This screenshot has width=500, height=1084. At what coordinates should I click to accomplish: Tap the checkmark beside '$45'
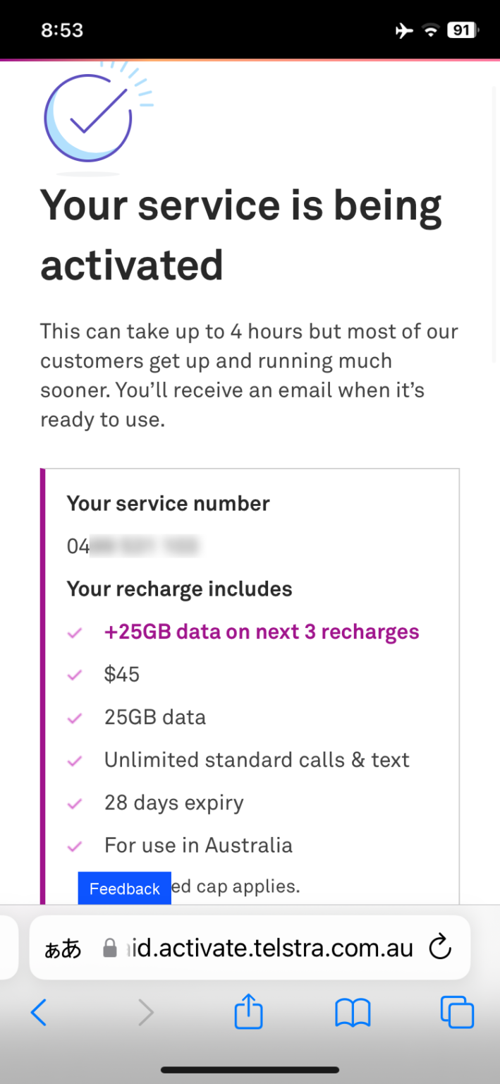pyautogui.click(x=75, y=675)
